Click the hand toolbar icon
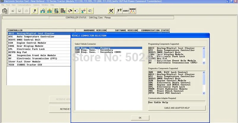This screenshot has width=238, height=123. [x=90, y=11]
